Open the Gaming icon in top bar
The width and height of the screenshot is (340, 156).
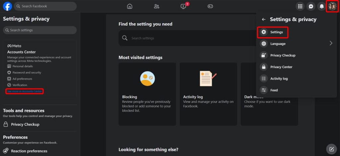click(210, 6)
